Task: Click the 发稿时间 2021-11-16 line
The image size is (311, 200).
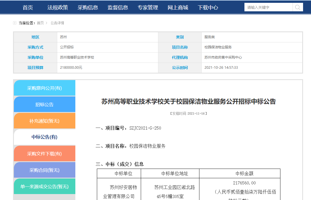Action: click(189, 113)
